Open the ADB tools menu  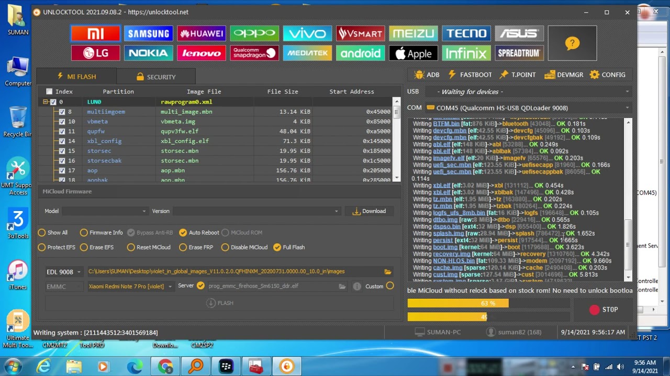[x=427, y=75]
